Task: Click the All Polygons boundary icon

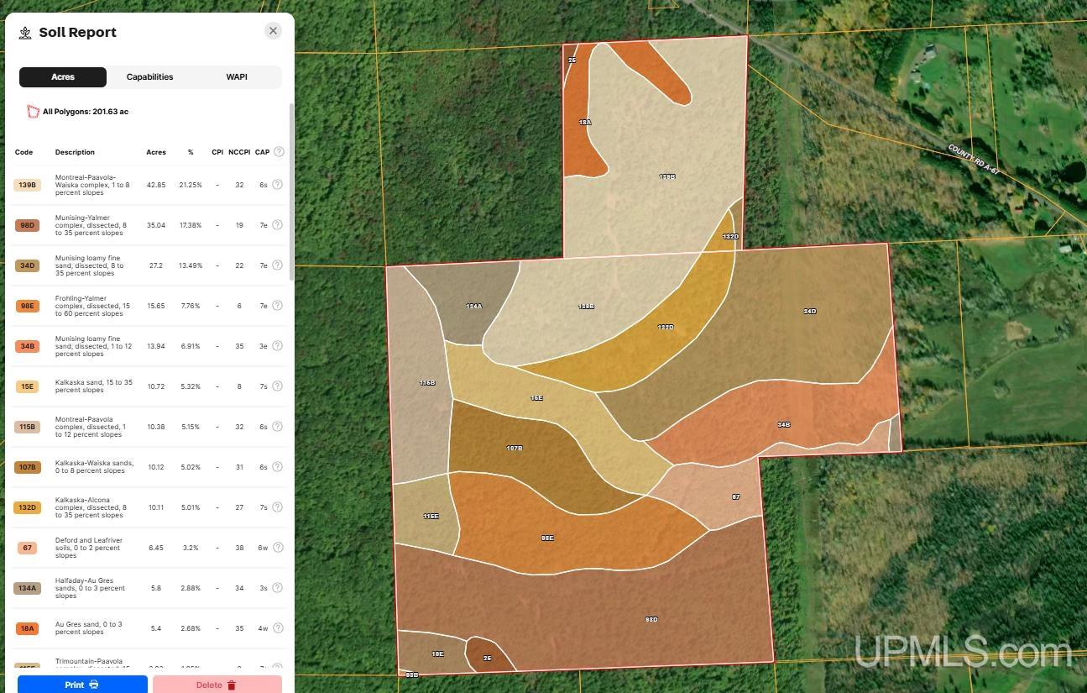Action: 33,112
